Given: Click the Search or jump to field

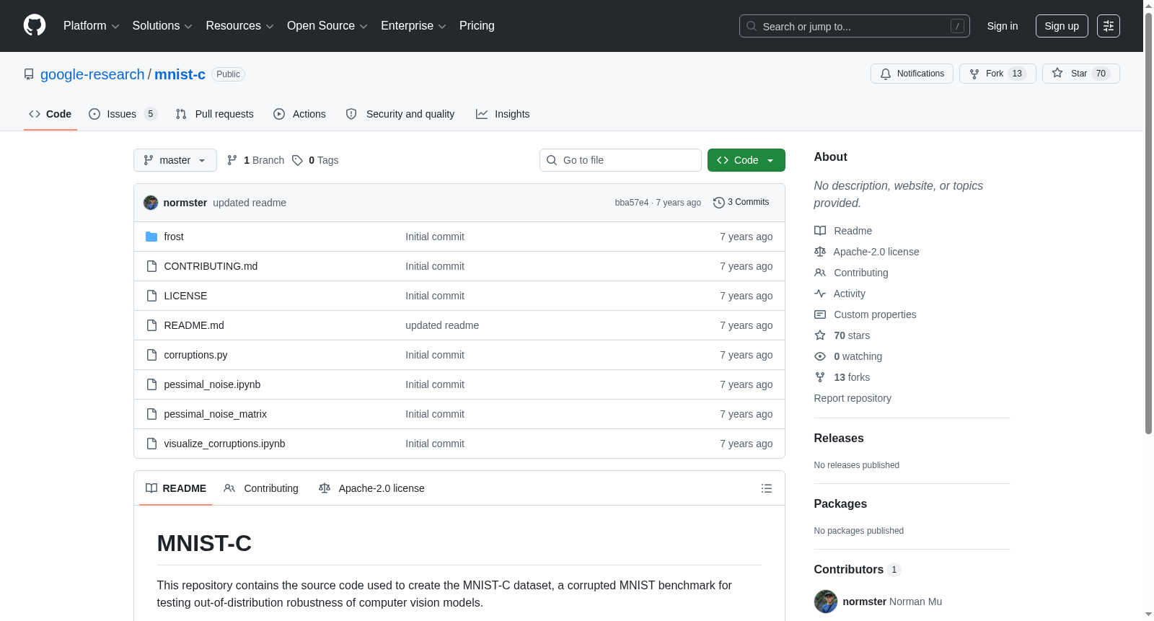Looking at the screenshot, I should [x=855, y=26].
